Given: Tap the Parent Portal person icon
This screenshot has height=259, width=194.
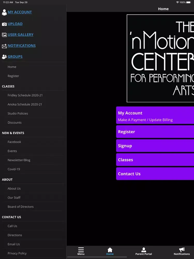Looking at the screenshot, I should 144,250.
